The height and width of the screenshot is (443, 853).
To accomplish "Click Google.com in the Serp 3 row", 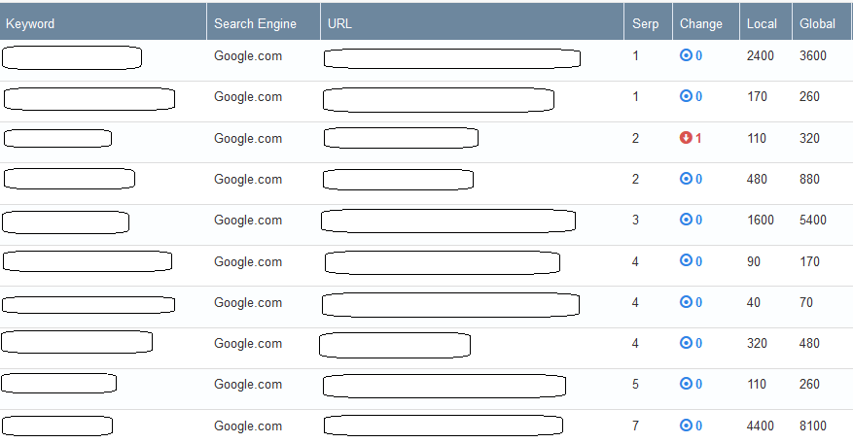I will click(x=248, y=221).
